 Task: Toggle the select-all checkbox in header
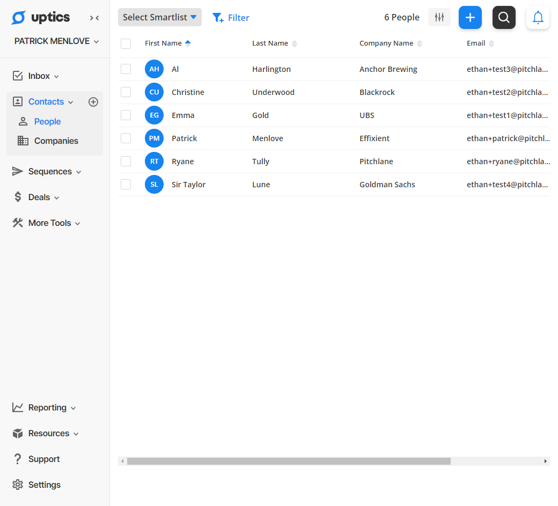(x=126, y=43)
